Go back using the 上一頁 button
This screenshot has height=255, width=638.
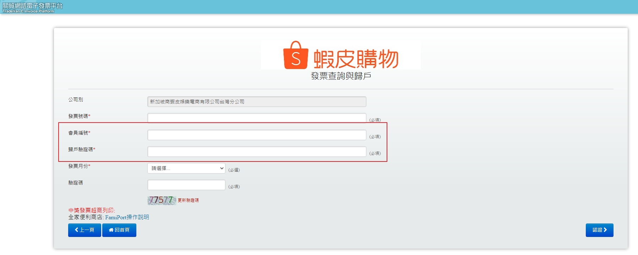[x=84, y=230]
